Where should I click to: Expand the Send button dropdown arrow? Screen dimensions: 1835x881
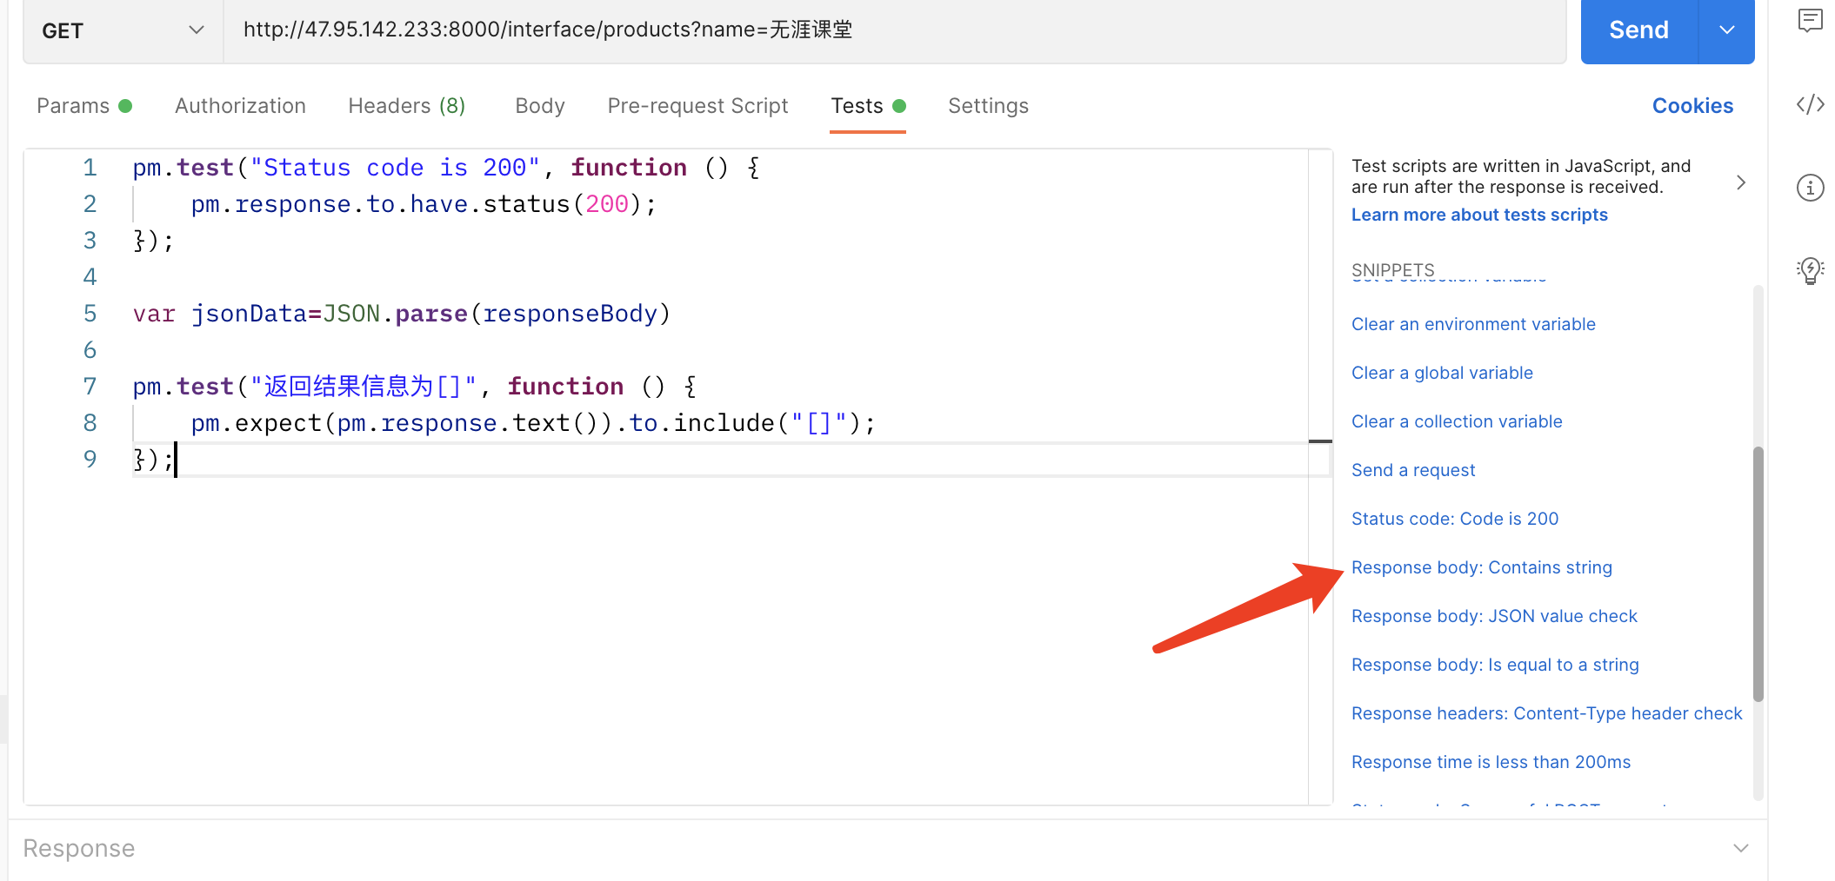(1726, 30)
